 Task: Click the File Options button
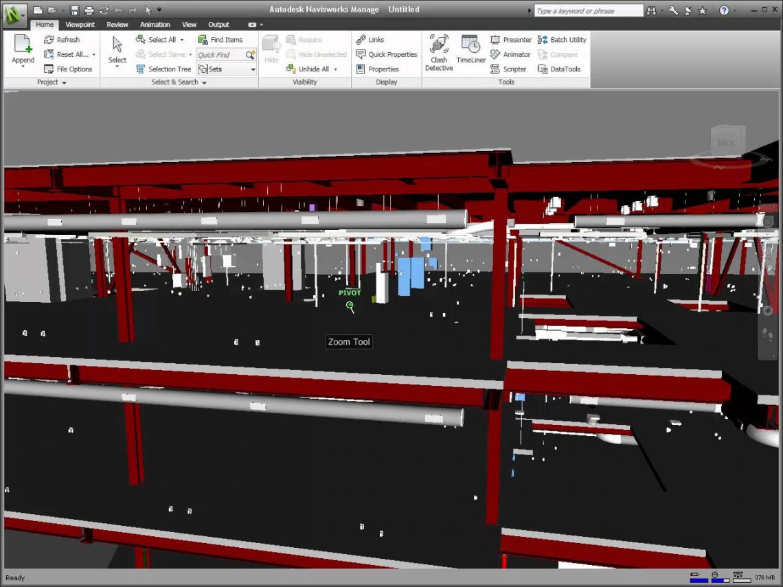pyautogui.click(x=68, y=69)
